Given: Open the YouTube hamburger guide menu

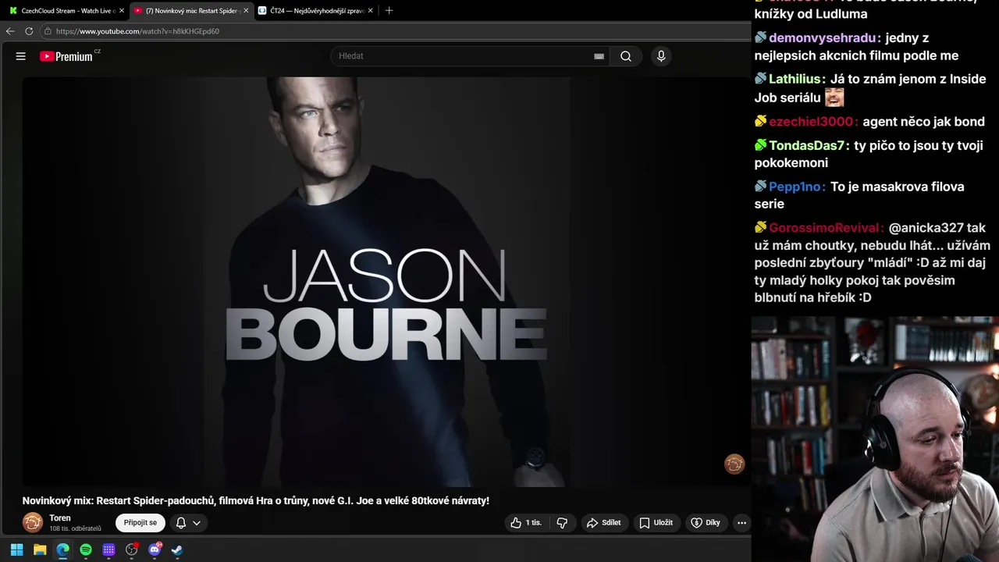Looking at the screenshot, I should 21,56.
